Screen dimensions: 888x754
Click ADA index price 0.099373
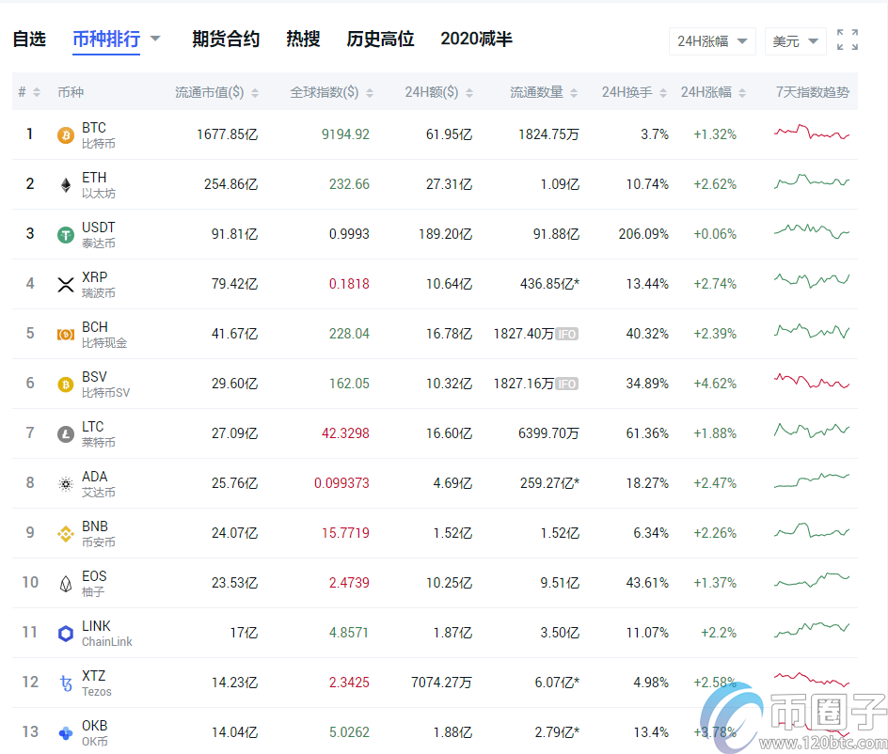tap(341, 483)
